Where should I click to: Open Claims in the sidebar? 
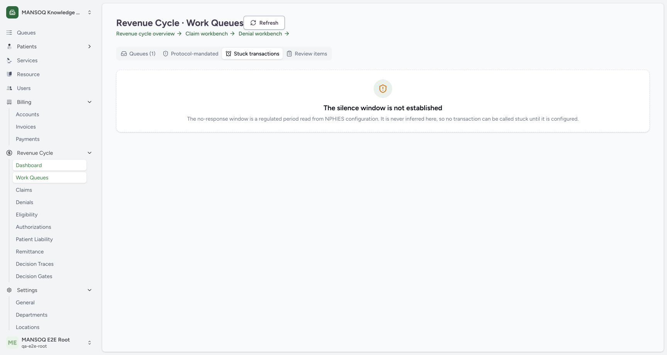pyautogui.click(x=49, y=190)
